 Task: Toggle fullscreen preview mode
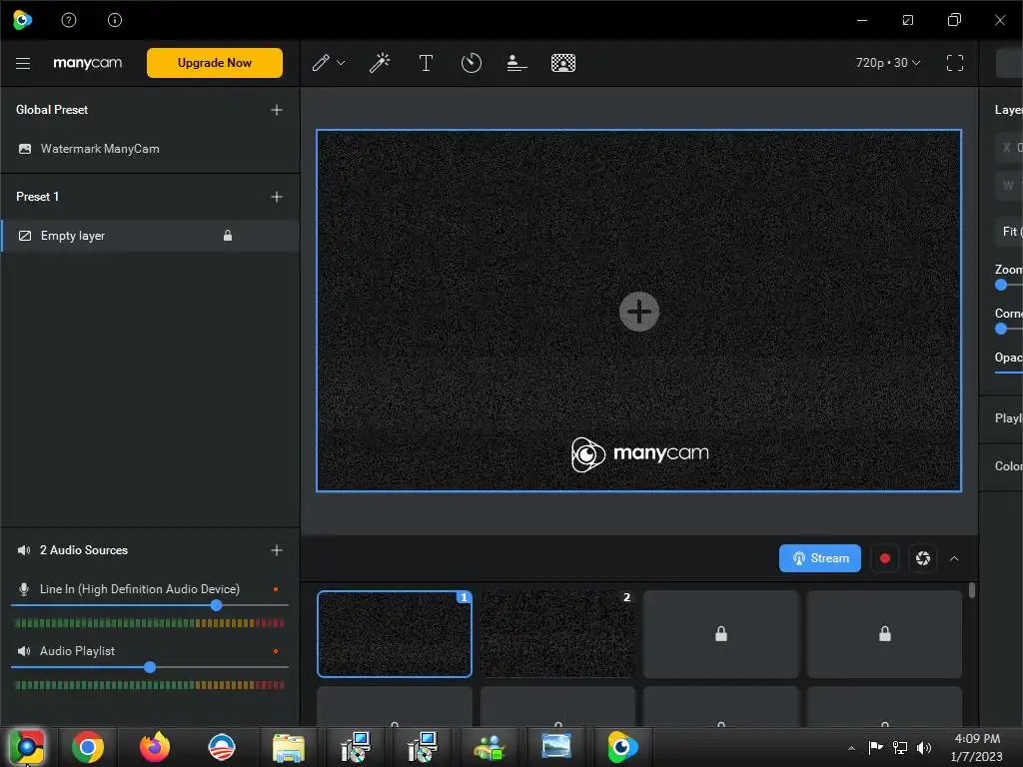click(954, 63)
